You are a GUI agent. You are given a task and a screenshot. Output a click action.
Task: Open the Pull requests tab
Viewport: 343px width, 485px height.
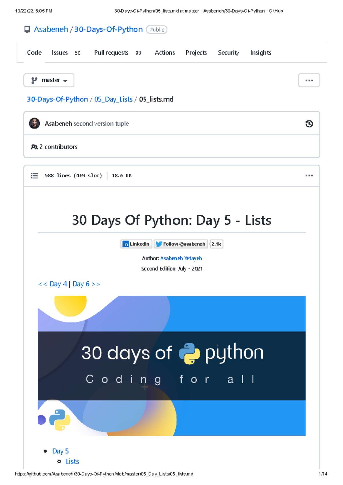111,53
